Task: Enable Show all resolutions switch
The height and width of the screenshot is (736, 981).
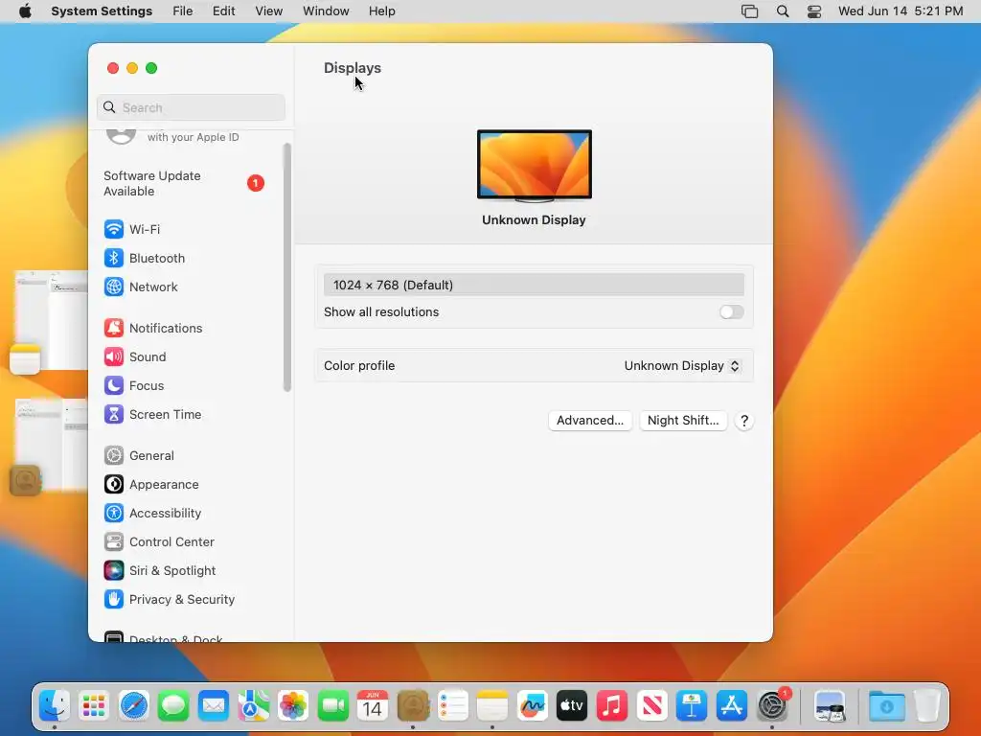Action: click(x=731, y=311)
